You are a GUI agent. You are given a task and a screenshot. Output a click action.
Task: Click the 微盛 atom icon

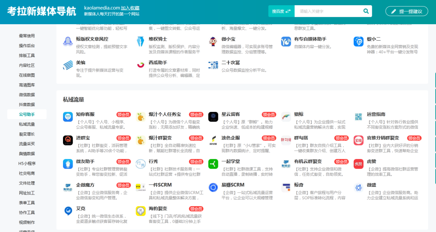coord(358,188)
